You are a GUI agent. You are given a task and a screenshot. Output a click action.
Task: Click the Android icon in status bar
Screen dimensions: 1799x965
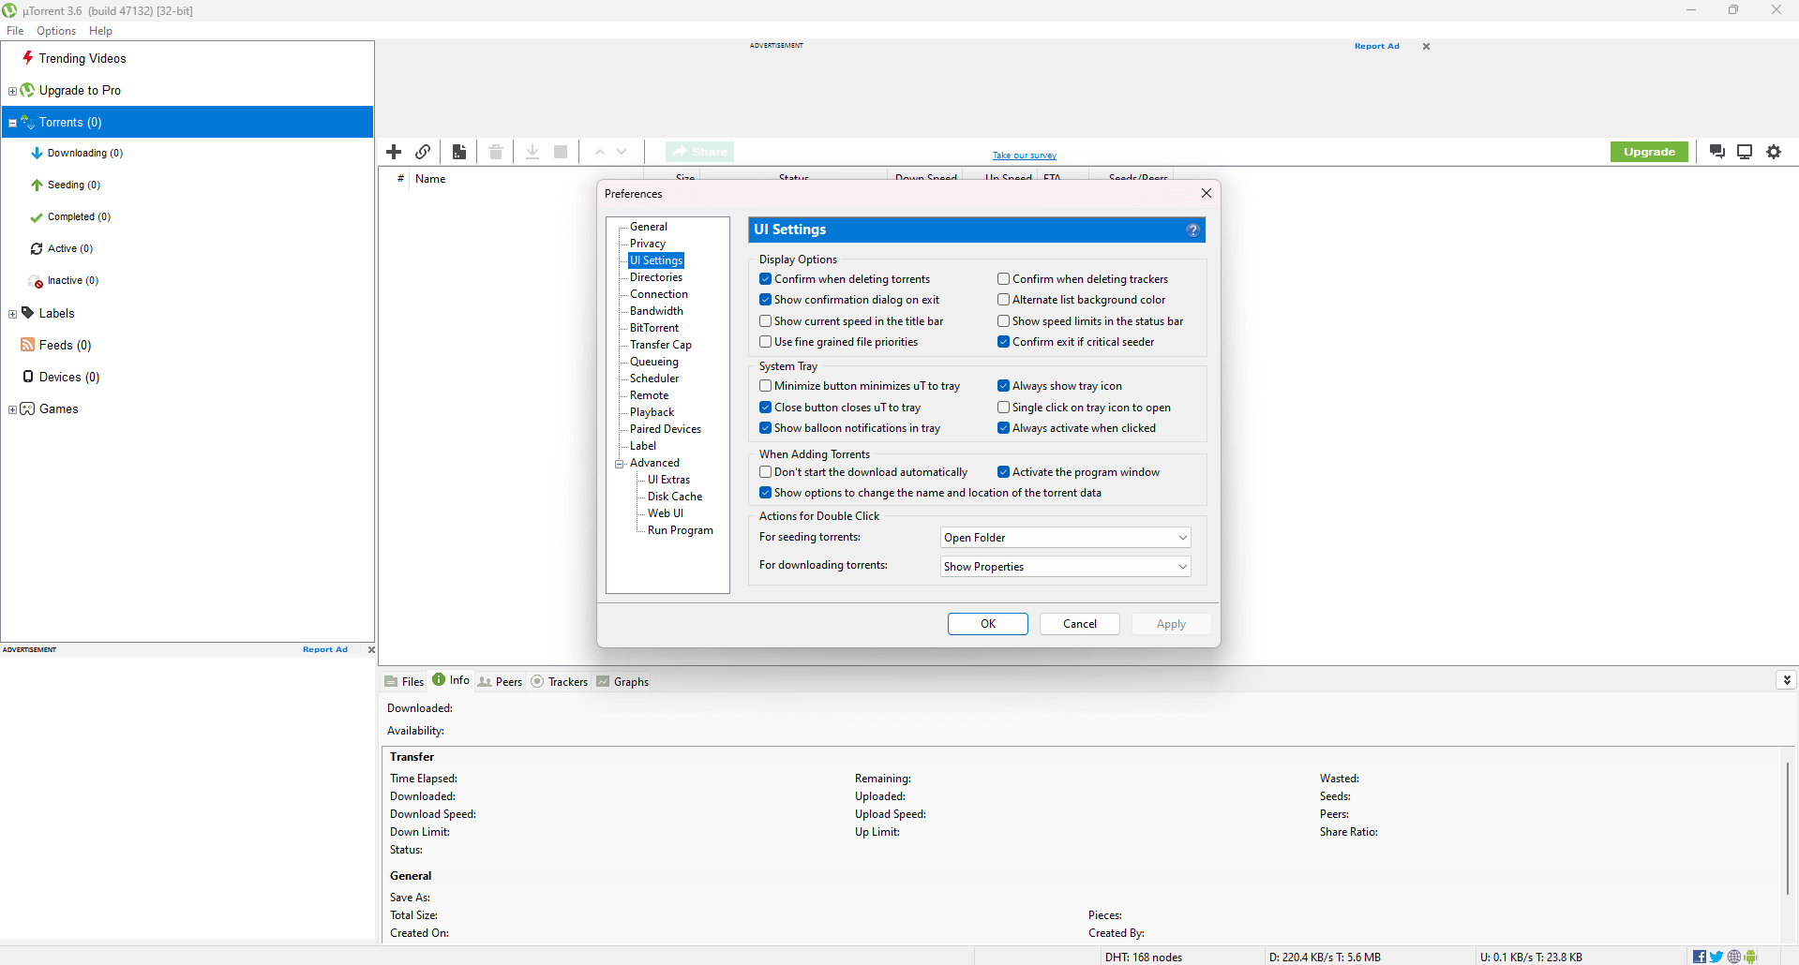[x=1751, y=957]
